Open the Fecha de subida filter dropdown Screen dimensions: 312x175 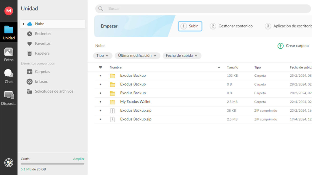tap(182, 55)
